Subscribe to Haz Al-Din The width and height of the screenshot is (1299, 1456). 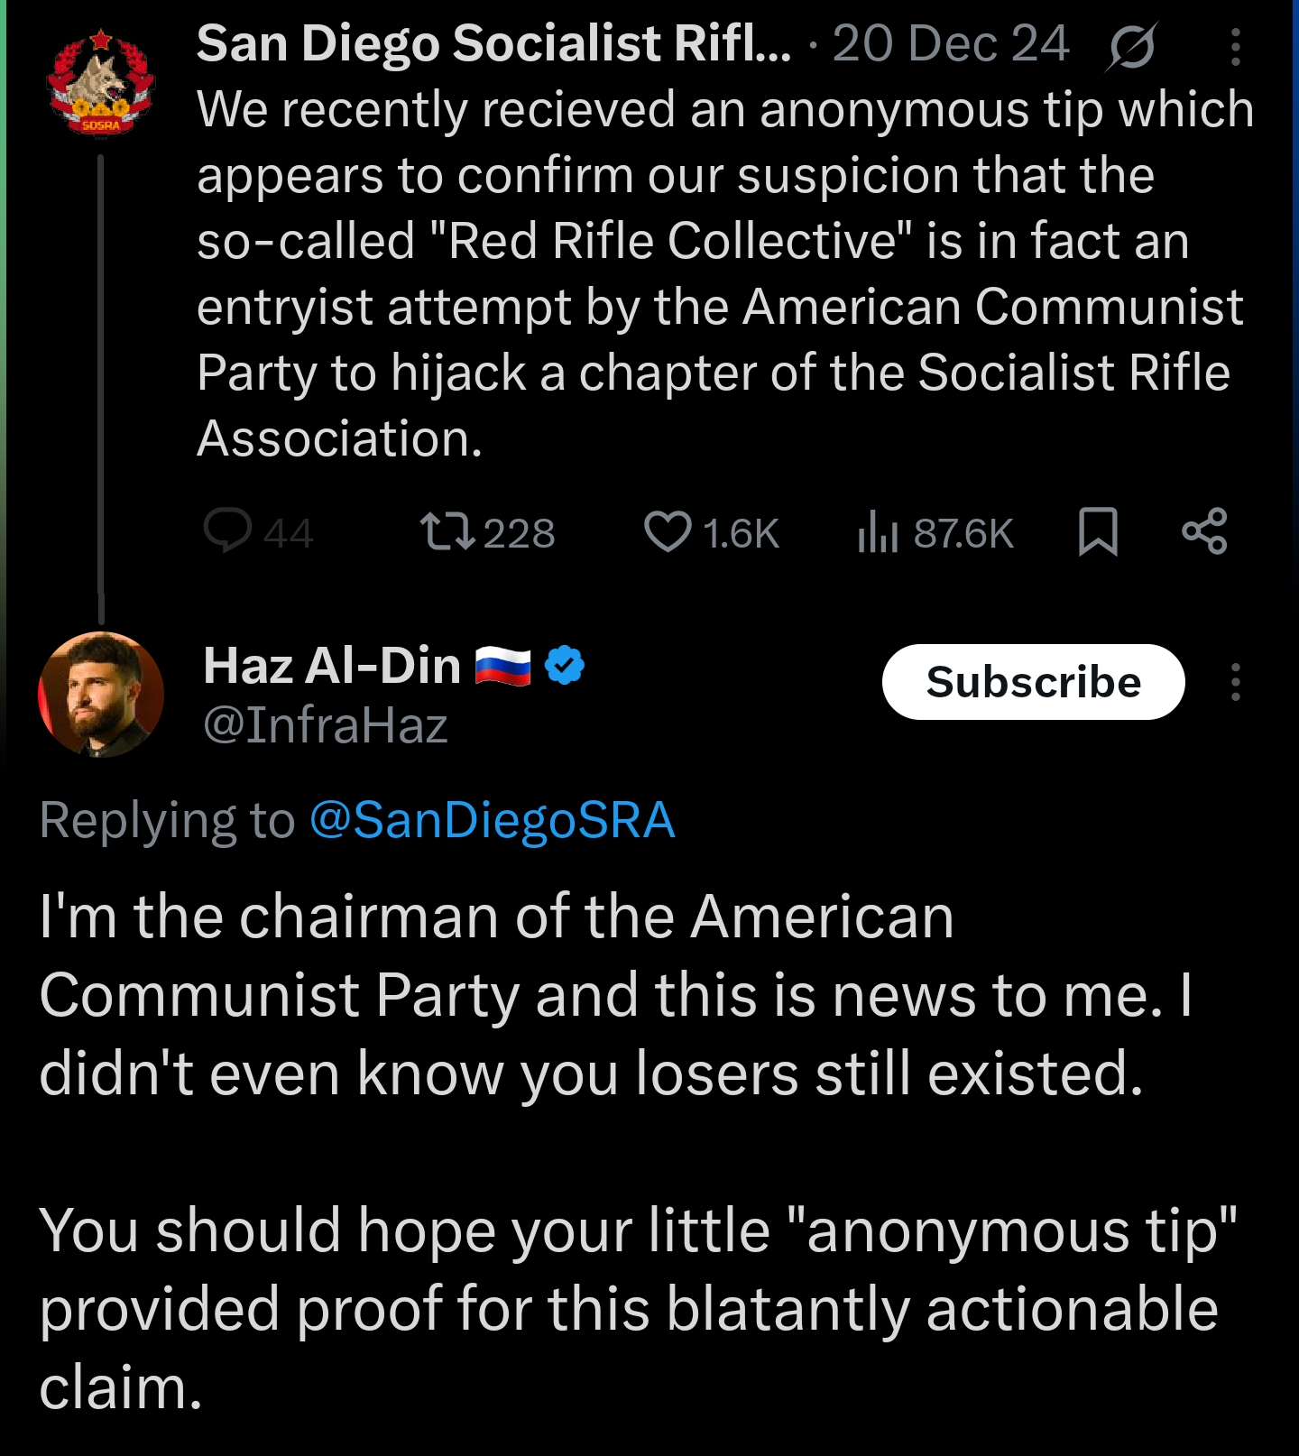[1033, 682]
